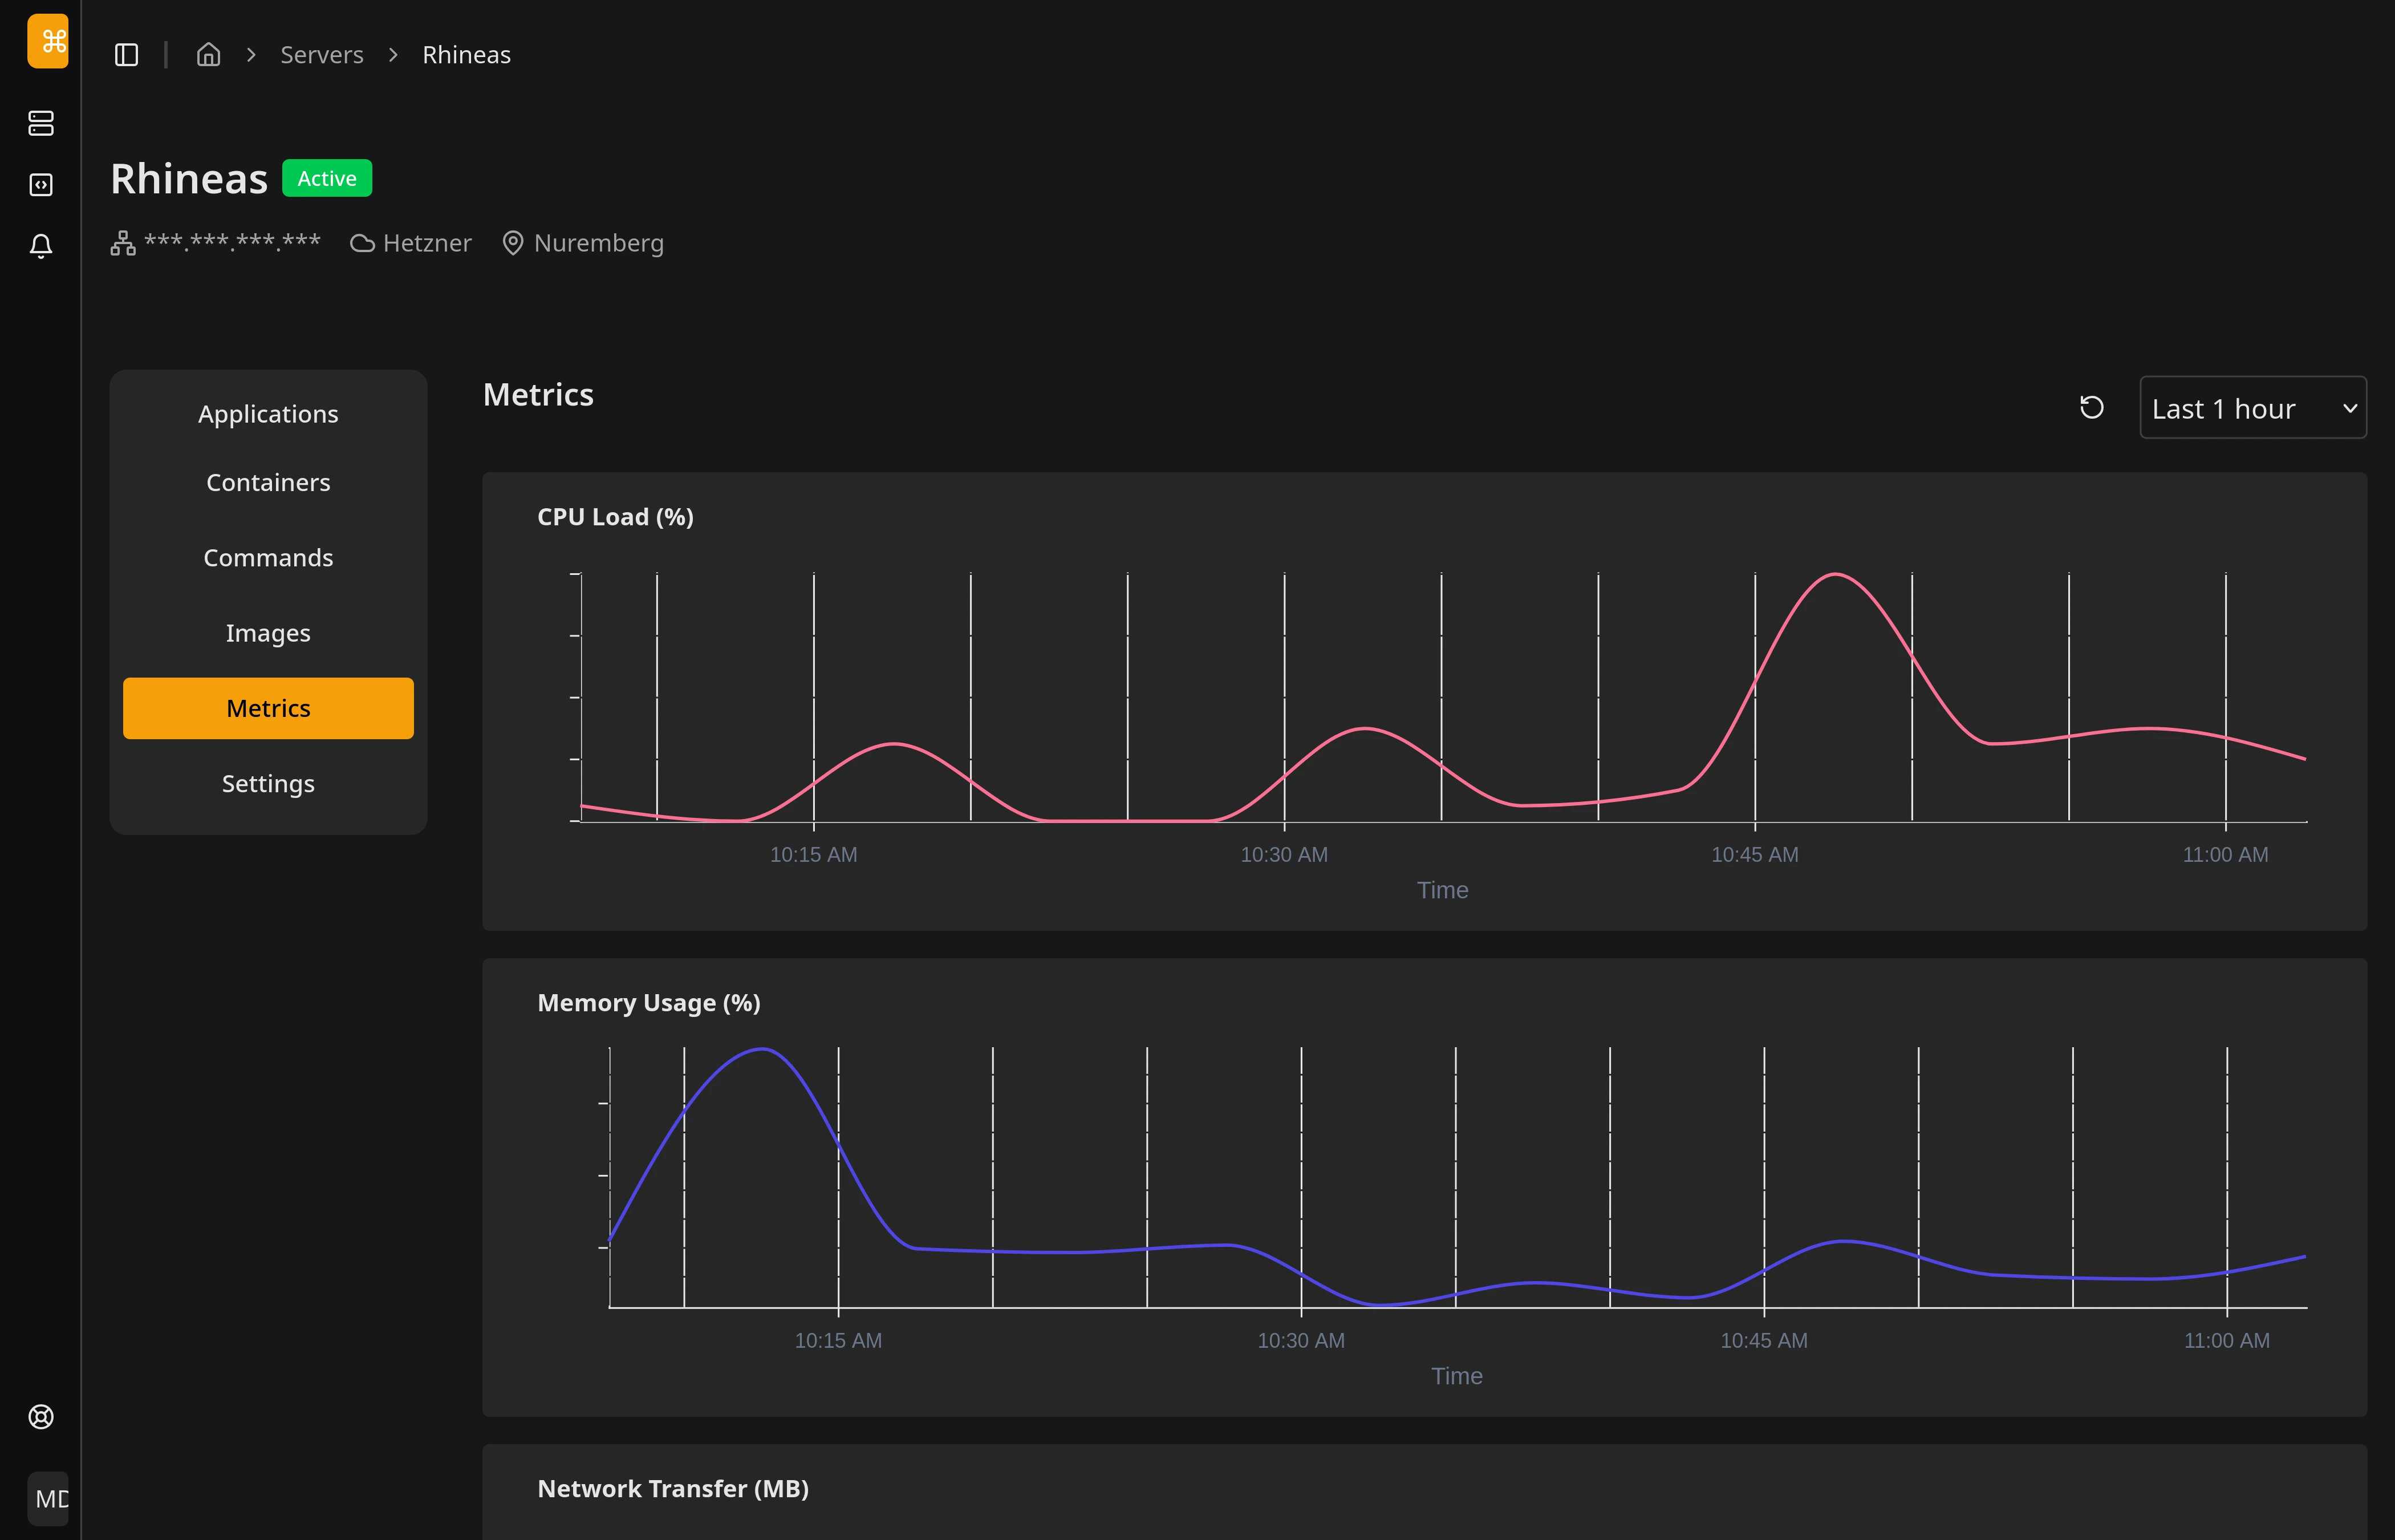This screenshot has width=2395, height=1540.
Task: Select the highlighted Metrics tab
Action: pos(268,707)
